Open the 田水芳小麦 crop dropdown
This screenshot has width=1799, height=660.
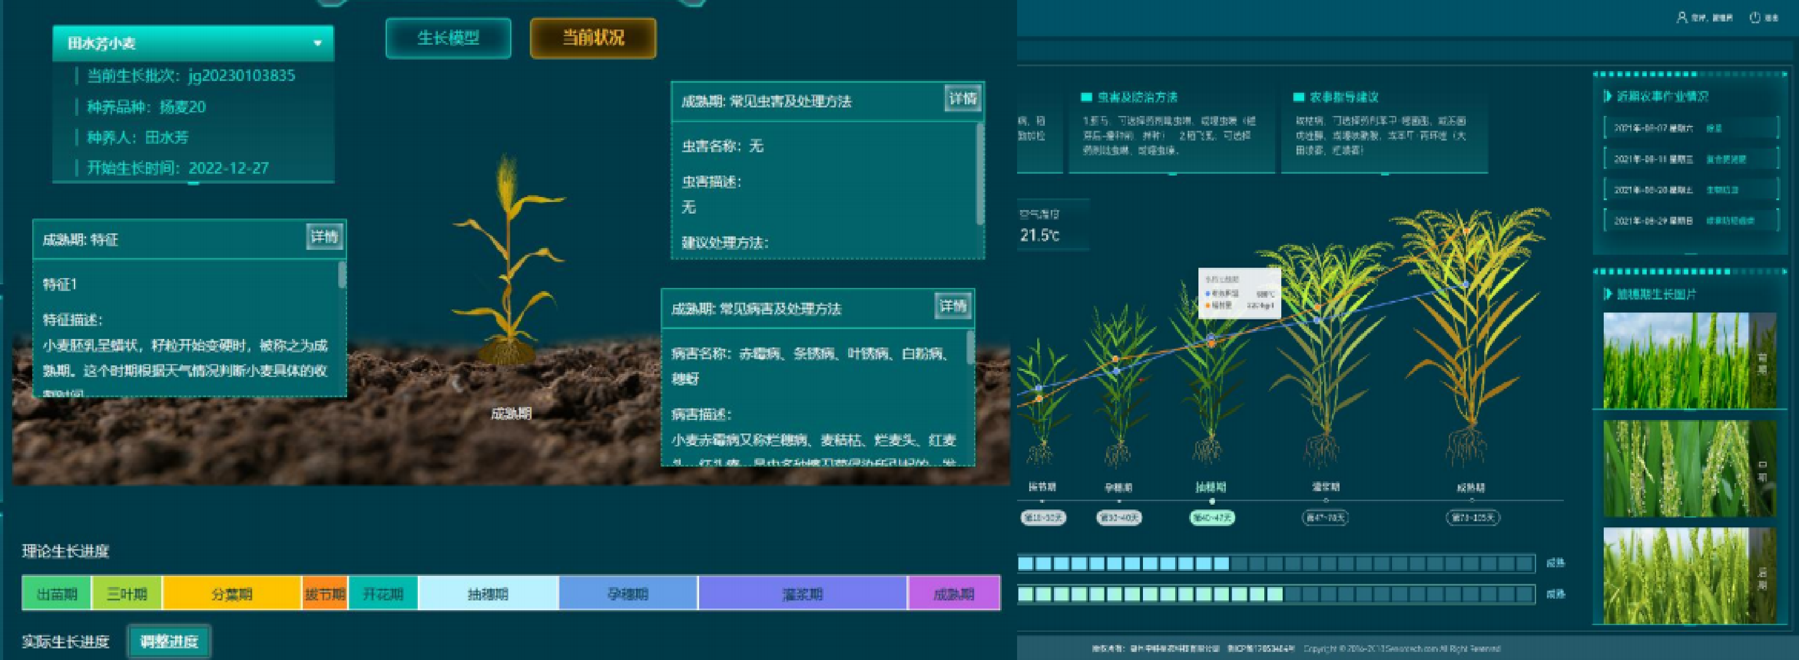click(x=193, y=43)
